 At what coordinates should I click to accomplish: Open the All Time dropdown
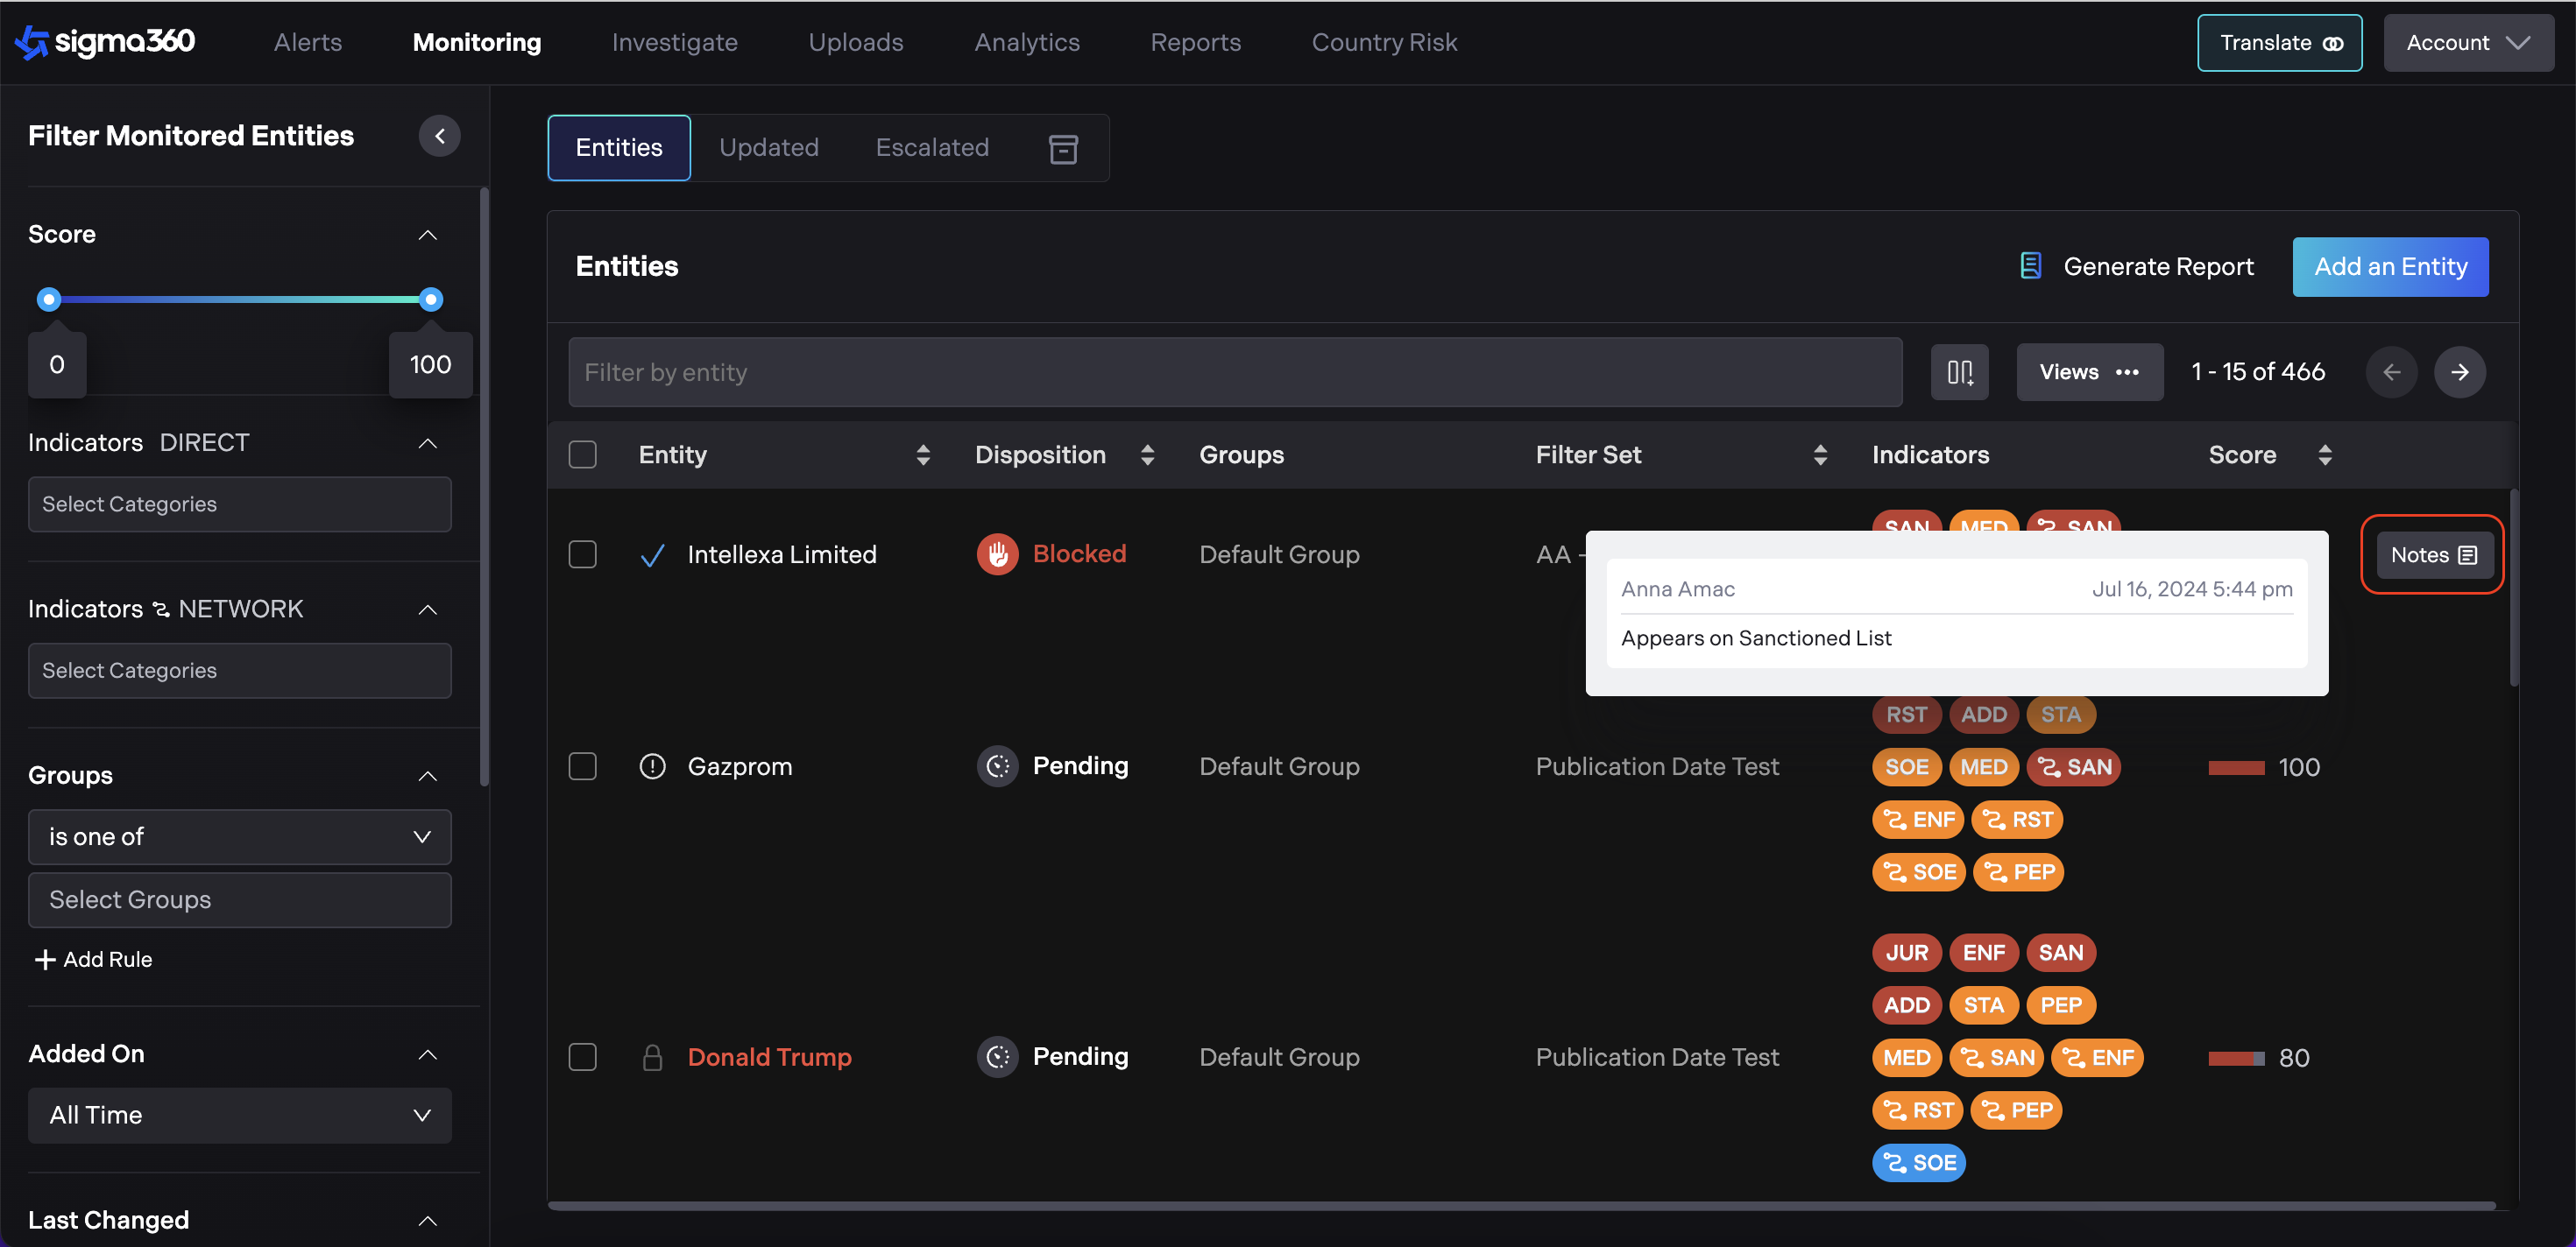pyautogui.click(x=239, y=1115)
